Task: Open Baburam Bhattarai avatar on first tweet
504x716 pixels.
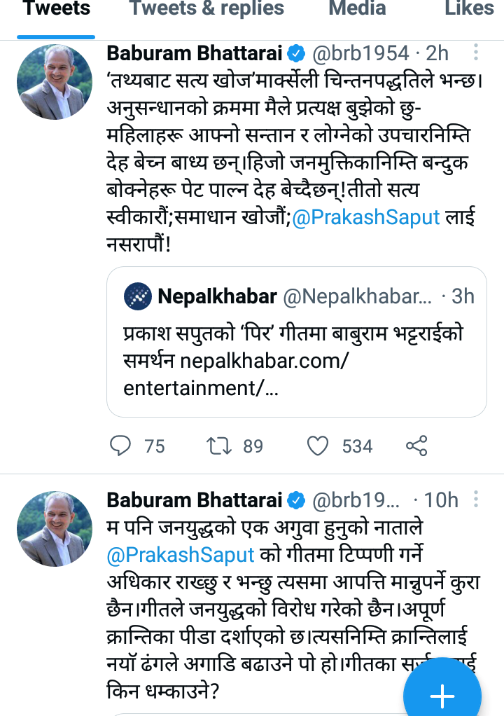Action: coord(55,81)
